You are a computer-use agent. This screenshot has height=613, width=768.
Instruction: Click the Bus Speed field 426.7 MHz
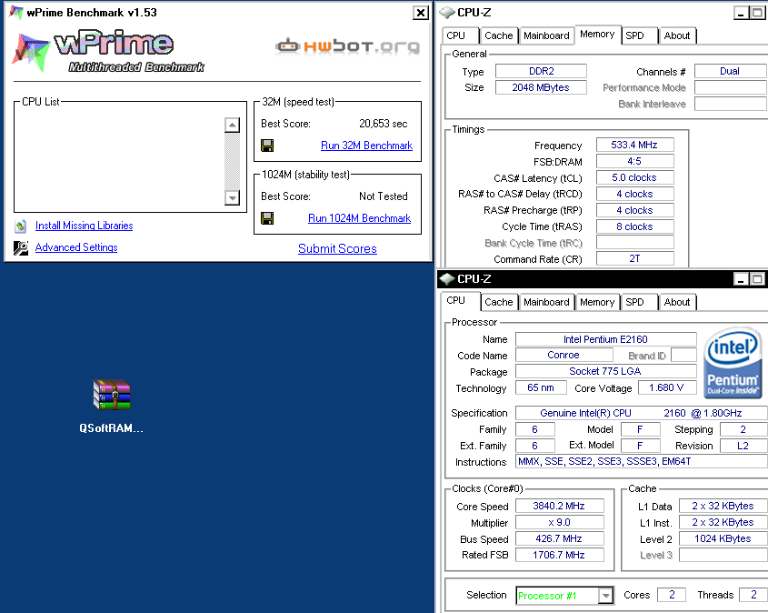point(559,538)
